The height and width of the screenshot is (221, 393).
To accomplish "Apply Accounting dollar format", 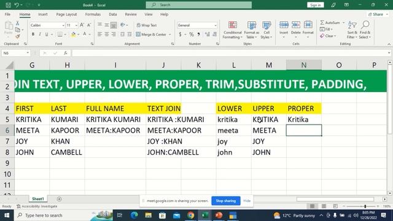I will (180, 34).
